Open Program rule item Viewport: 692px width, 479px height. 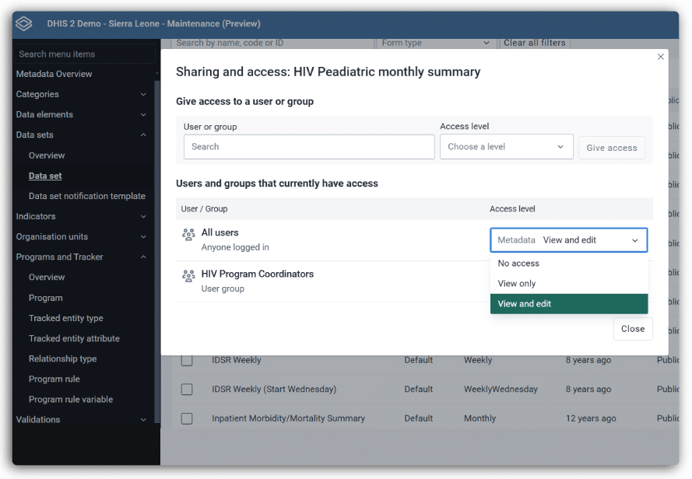[54, 379]
